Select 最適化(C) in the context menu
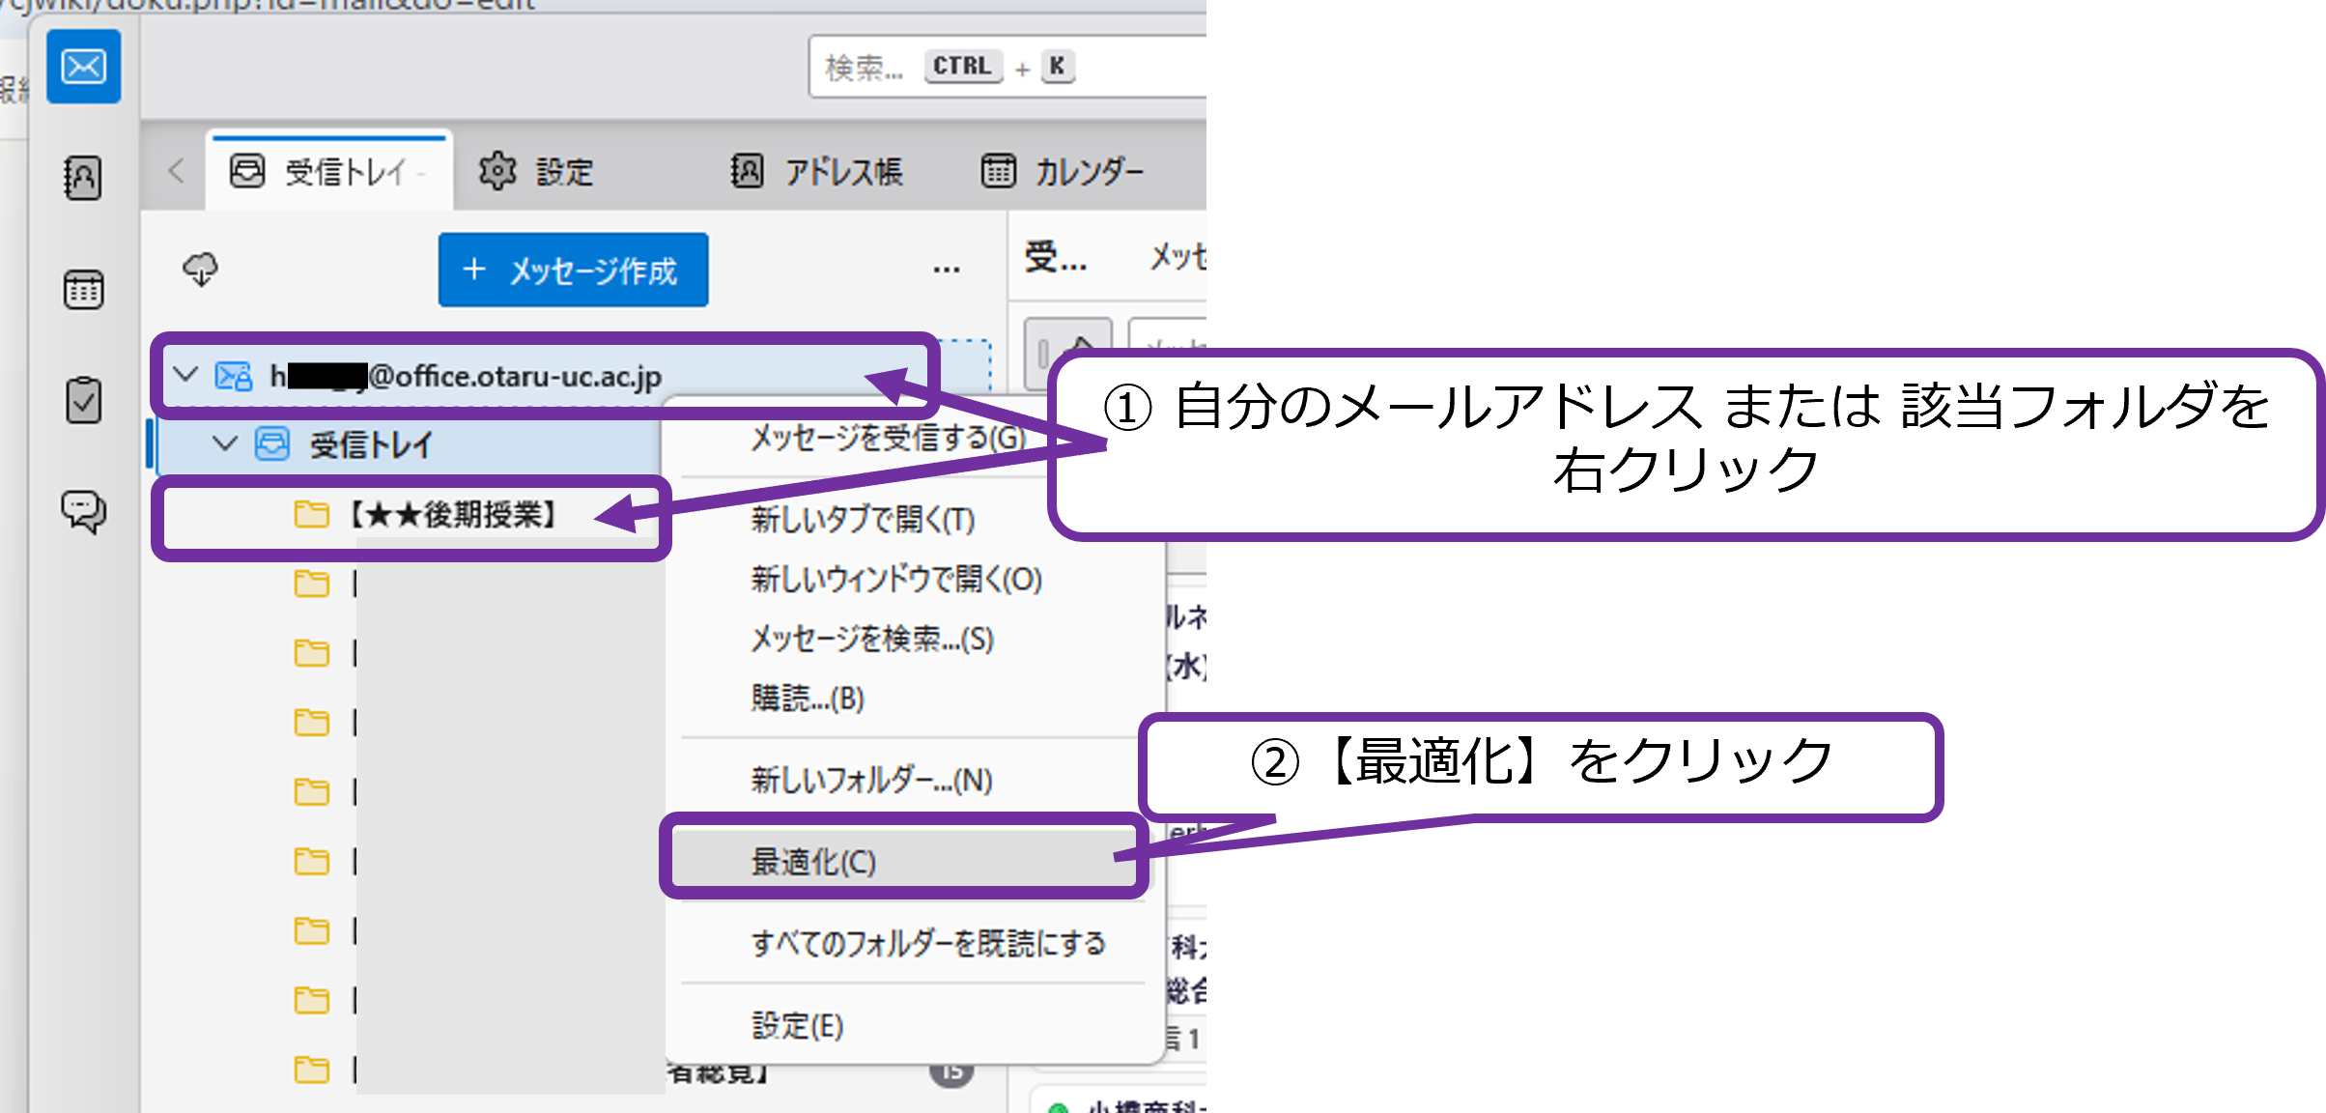The width and height of the screenshot is (2326, 1113). click(813, 861)
